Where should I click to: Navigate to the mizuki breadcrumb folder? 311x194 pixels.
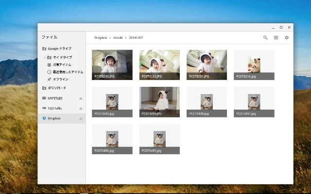click(x=118, y=37)
